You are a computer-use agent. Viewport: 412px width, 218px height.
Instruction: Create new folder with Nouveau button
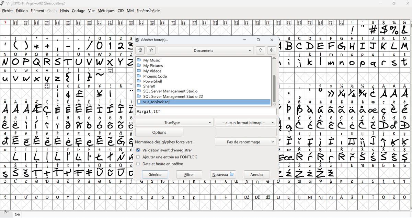[223, 174]
